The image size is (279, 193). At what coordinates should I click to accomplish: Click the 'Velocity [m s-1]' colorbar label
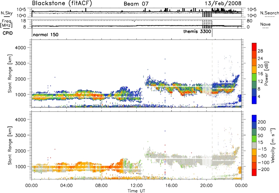tap(273, 146)
